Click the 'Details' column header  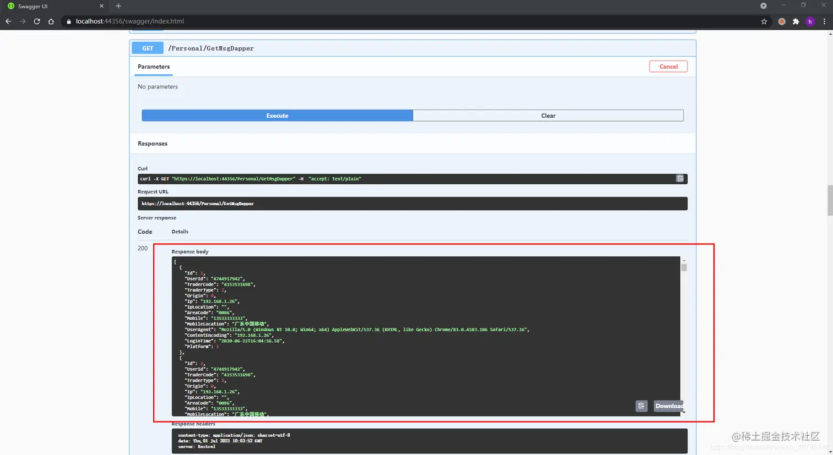click(x=180, y=232)
